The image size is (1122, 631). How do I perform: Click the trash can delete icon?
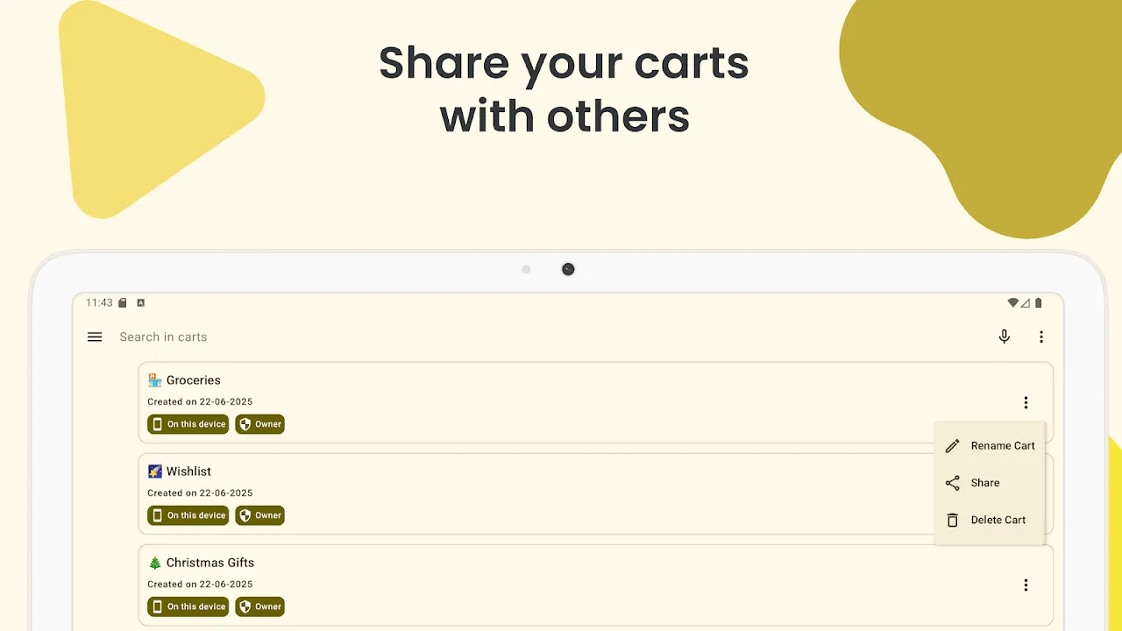pyautogui.click(x=953, y=520)
